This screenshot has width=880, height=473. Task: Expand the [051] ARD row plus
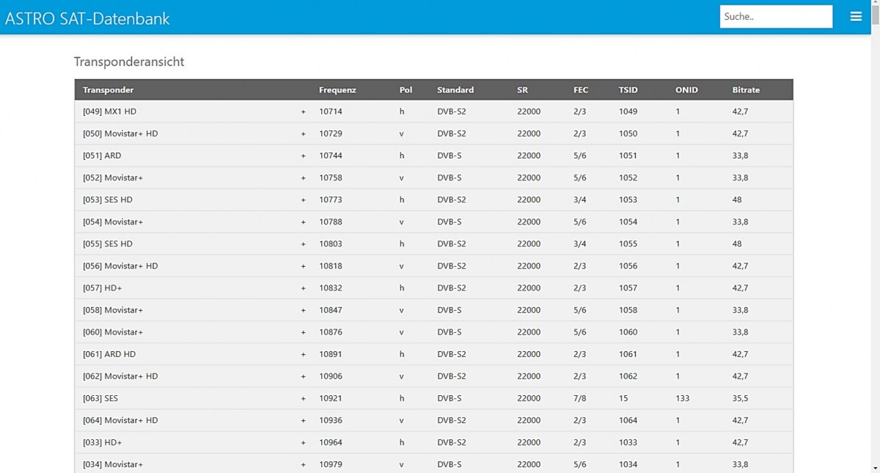coord(303,155)
